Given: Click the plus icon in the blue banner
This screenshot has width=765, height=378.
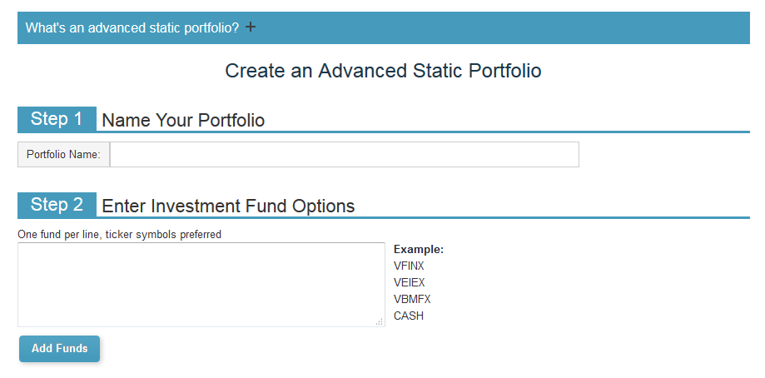Looking at the screenshot, I should coord(251,27).
